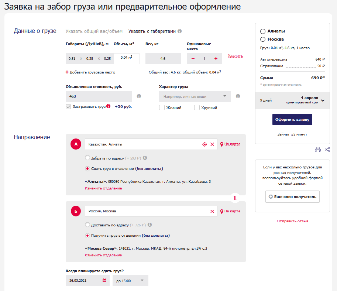337x291 pixels.
Task: Uncheck the Застраховать груз checkbox
Action: pyautogui.click(x=68, y=106)
